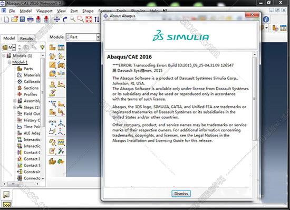
Task: Activate the Auto-Fit View icon
Action: click(89, 19)
